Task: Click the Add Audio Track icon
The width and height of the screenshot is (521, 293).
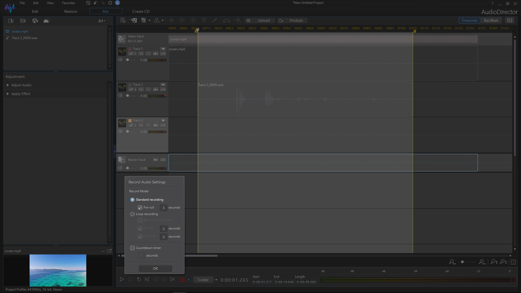Action: pyautogui.click(x=134, y=20)
